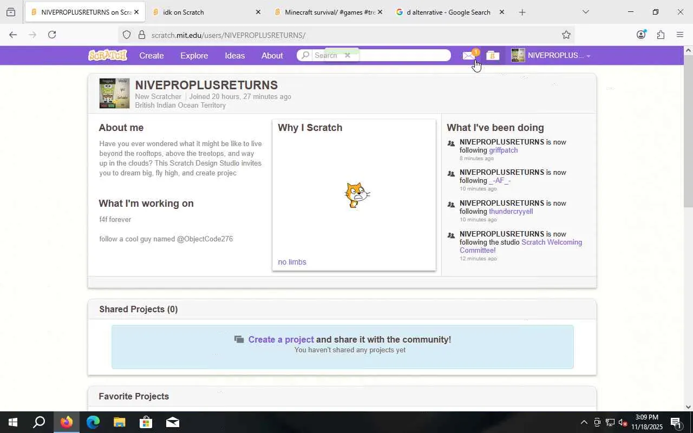Image resolution: width=693 pixels, height=433 pixels.
Task: Open the 'no limbs' project link
Action: pyautogui.click(x=292, y=262)
